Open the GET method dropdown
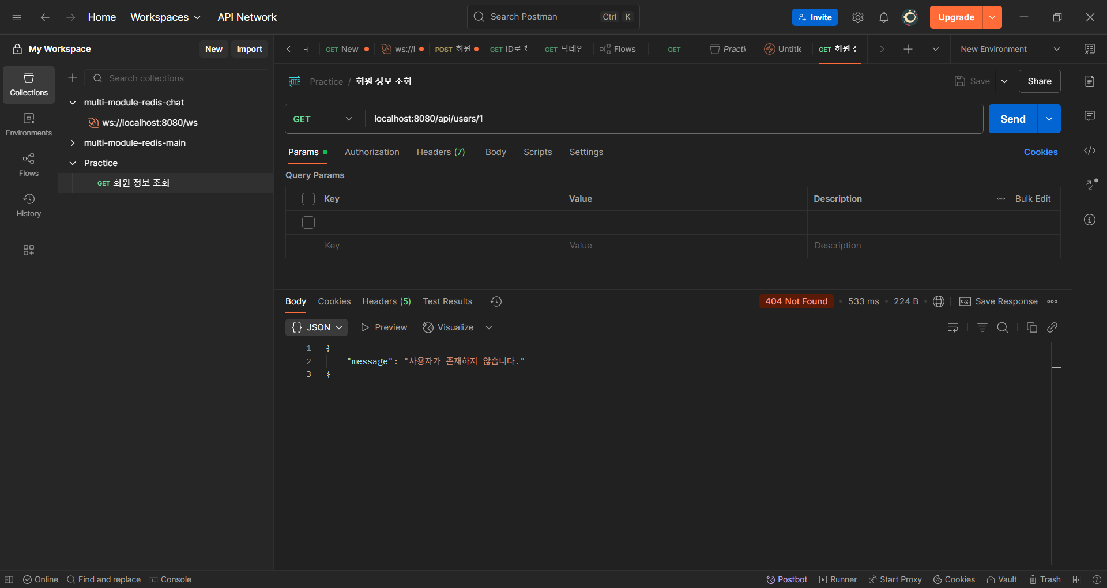The width and height of the screenshot is (1107, 588). click(323, 119)
